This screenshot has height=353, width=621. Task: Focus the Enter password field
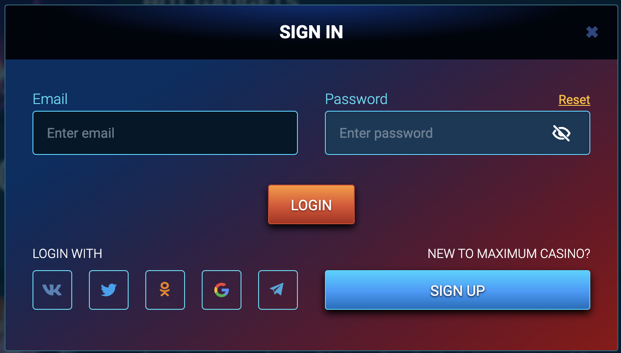[x=458, y=133]
